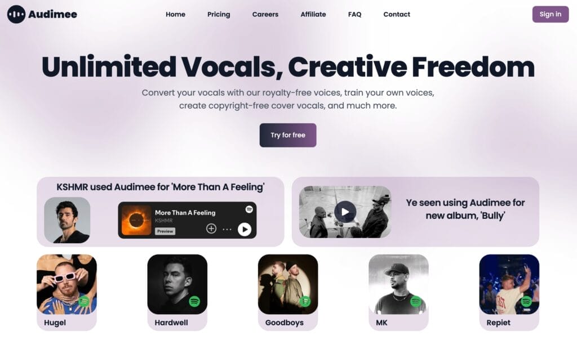The width and height of the screenshot is (577, 349).
Task: Go to the Pricing page
Action: [x=219, y=14]
